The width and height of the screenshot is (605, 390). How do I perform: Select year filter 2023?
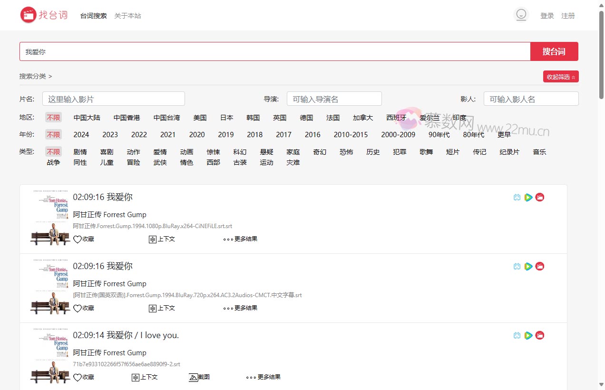(x=110, y=135)
